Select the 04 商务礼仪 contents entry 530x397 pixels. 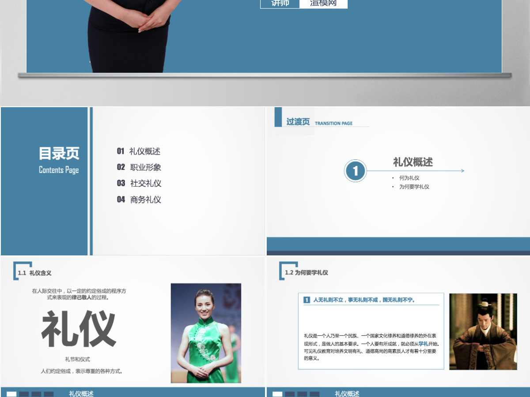click(x=139, y=199)
